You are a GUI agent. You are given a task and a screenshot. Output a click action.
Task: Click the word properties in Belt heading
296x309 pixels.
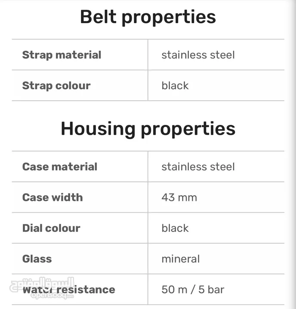tap(169, 18)
